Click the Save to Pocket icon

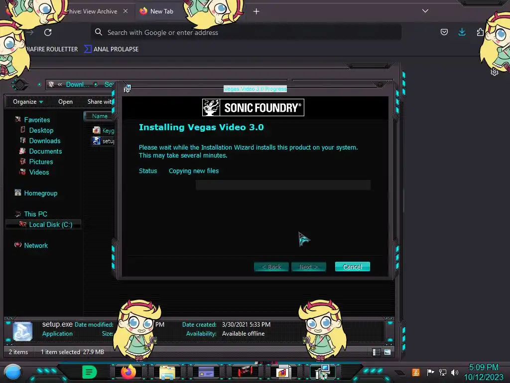[x=444, y=32]
